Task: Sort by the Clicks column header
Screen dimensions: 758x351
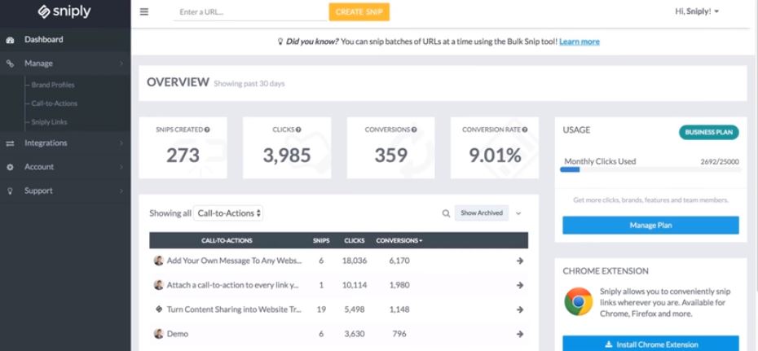Action: point(355,240)
